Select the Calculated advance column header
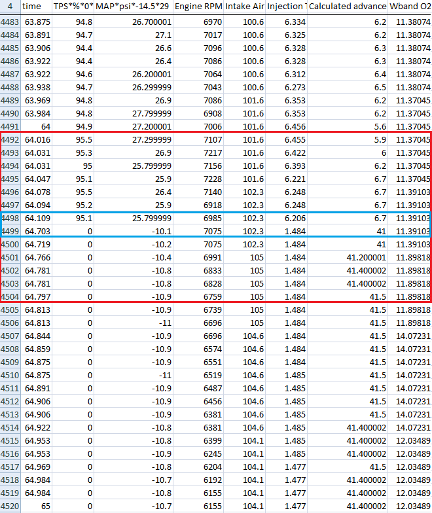The width and height of the screenshot is (432, 513). click(x=348, y=7)
